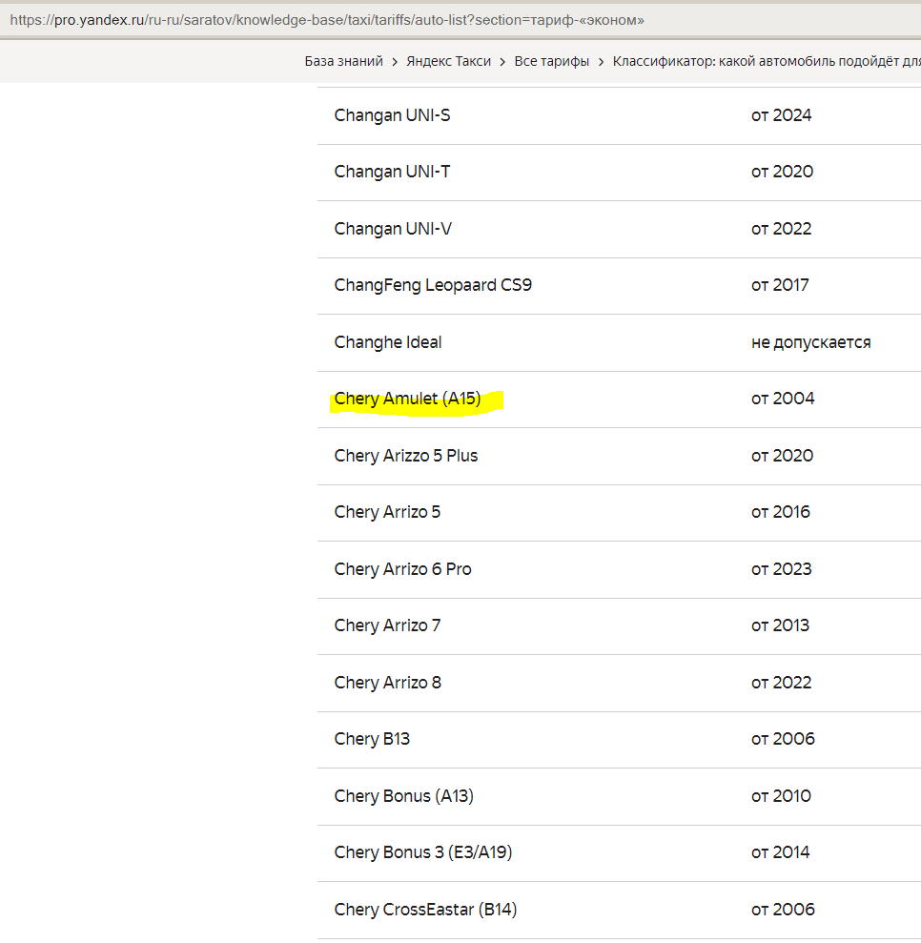This screenshot has height=943, width=921.
Task: Click 'от 2014' for Chery Bonus 3
Action: click(x=780, y=852)
